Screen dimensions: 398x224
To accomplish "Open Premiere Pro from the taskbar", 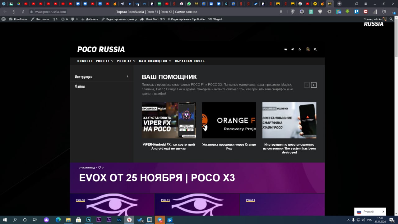I will point(99,220).
